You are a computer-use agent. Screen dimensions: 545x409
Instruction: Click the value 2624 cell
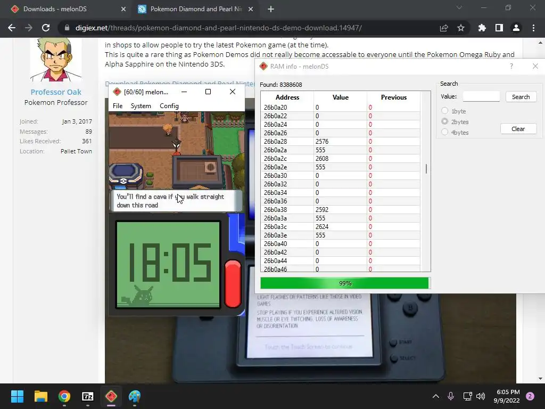340,226
